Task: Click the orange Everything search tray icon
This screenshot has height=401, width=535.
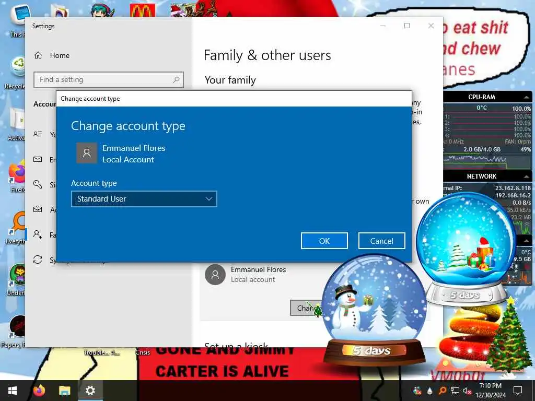Action: 442,391
